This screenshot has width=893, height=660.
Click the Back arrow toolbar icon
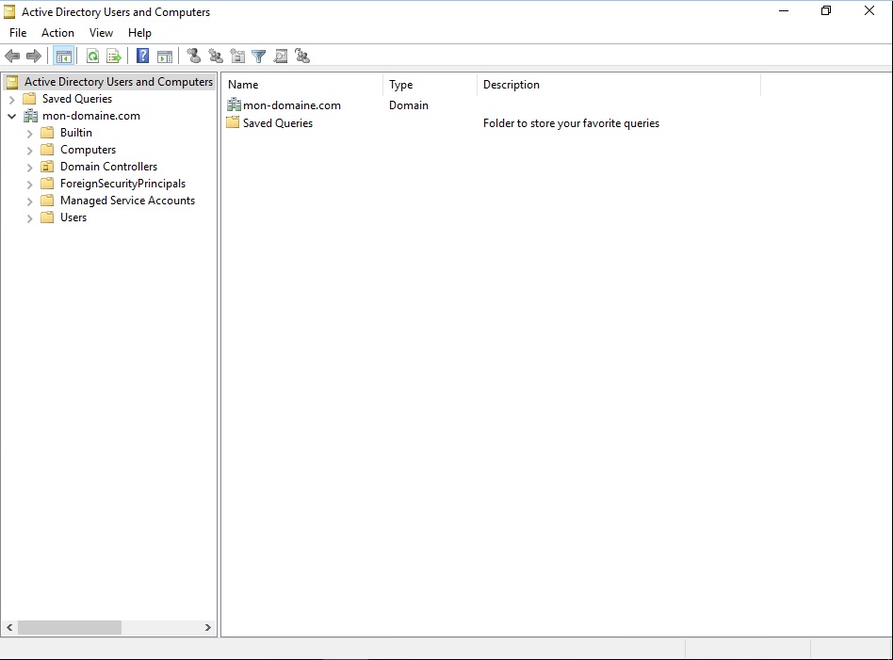pyautogui.click(x=12, y=56)
